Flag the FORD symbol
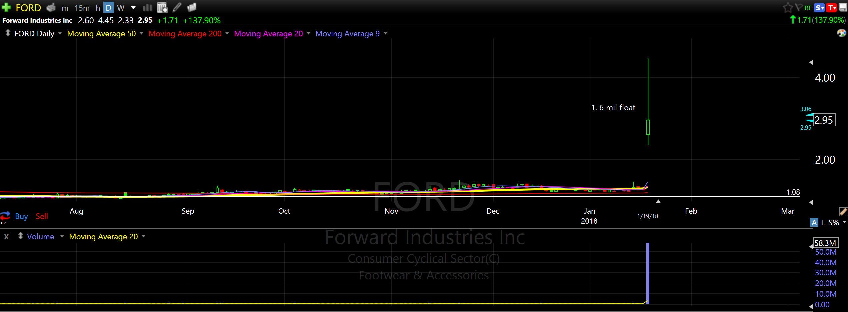Screen dimensions: 848x312 click(799, 7)
